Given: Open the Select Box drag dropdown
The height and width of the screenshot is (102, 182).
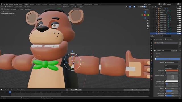Looking at the screenshot, I should [x=28, y=9].
